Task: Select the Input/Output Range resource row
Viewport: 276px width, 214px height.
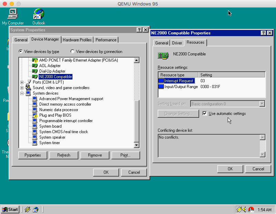Action: coord(211,87)
